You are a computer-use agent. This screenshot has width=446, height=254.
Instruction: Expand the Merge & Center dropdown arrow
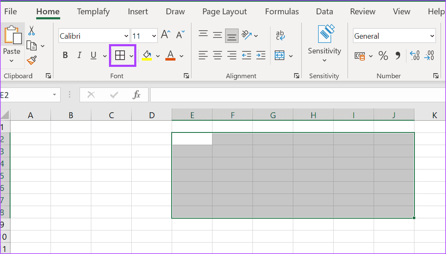coord(291,56)
